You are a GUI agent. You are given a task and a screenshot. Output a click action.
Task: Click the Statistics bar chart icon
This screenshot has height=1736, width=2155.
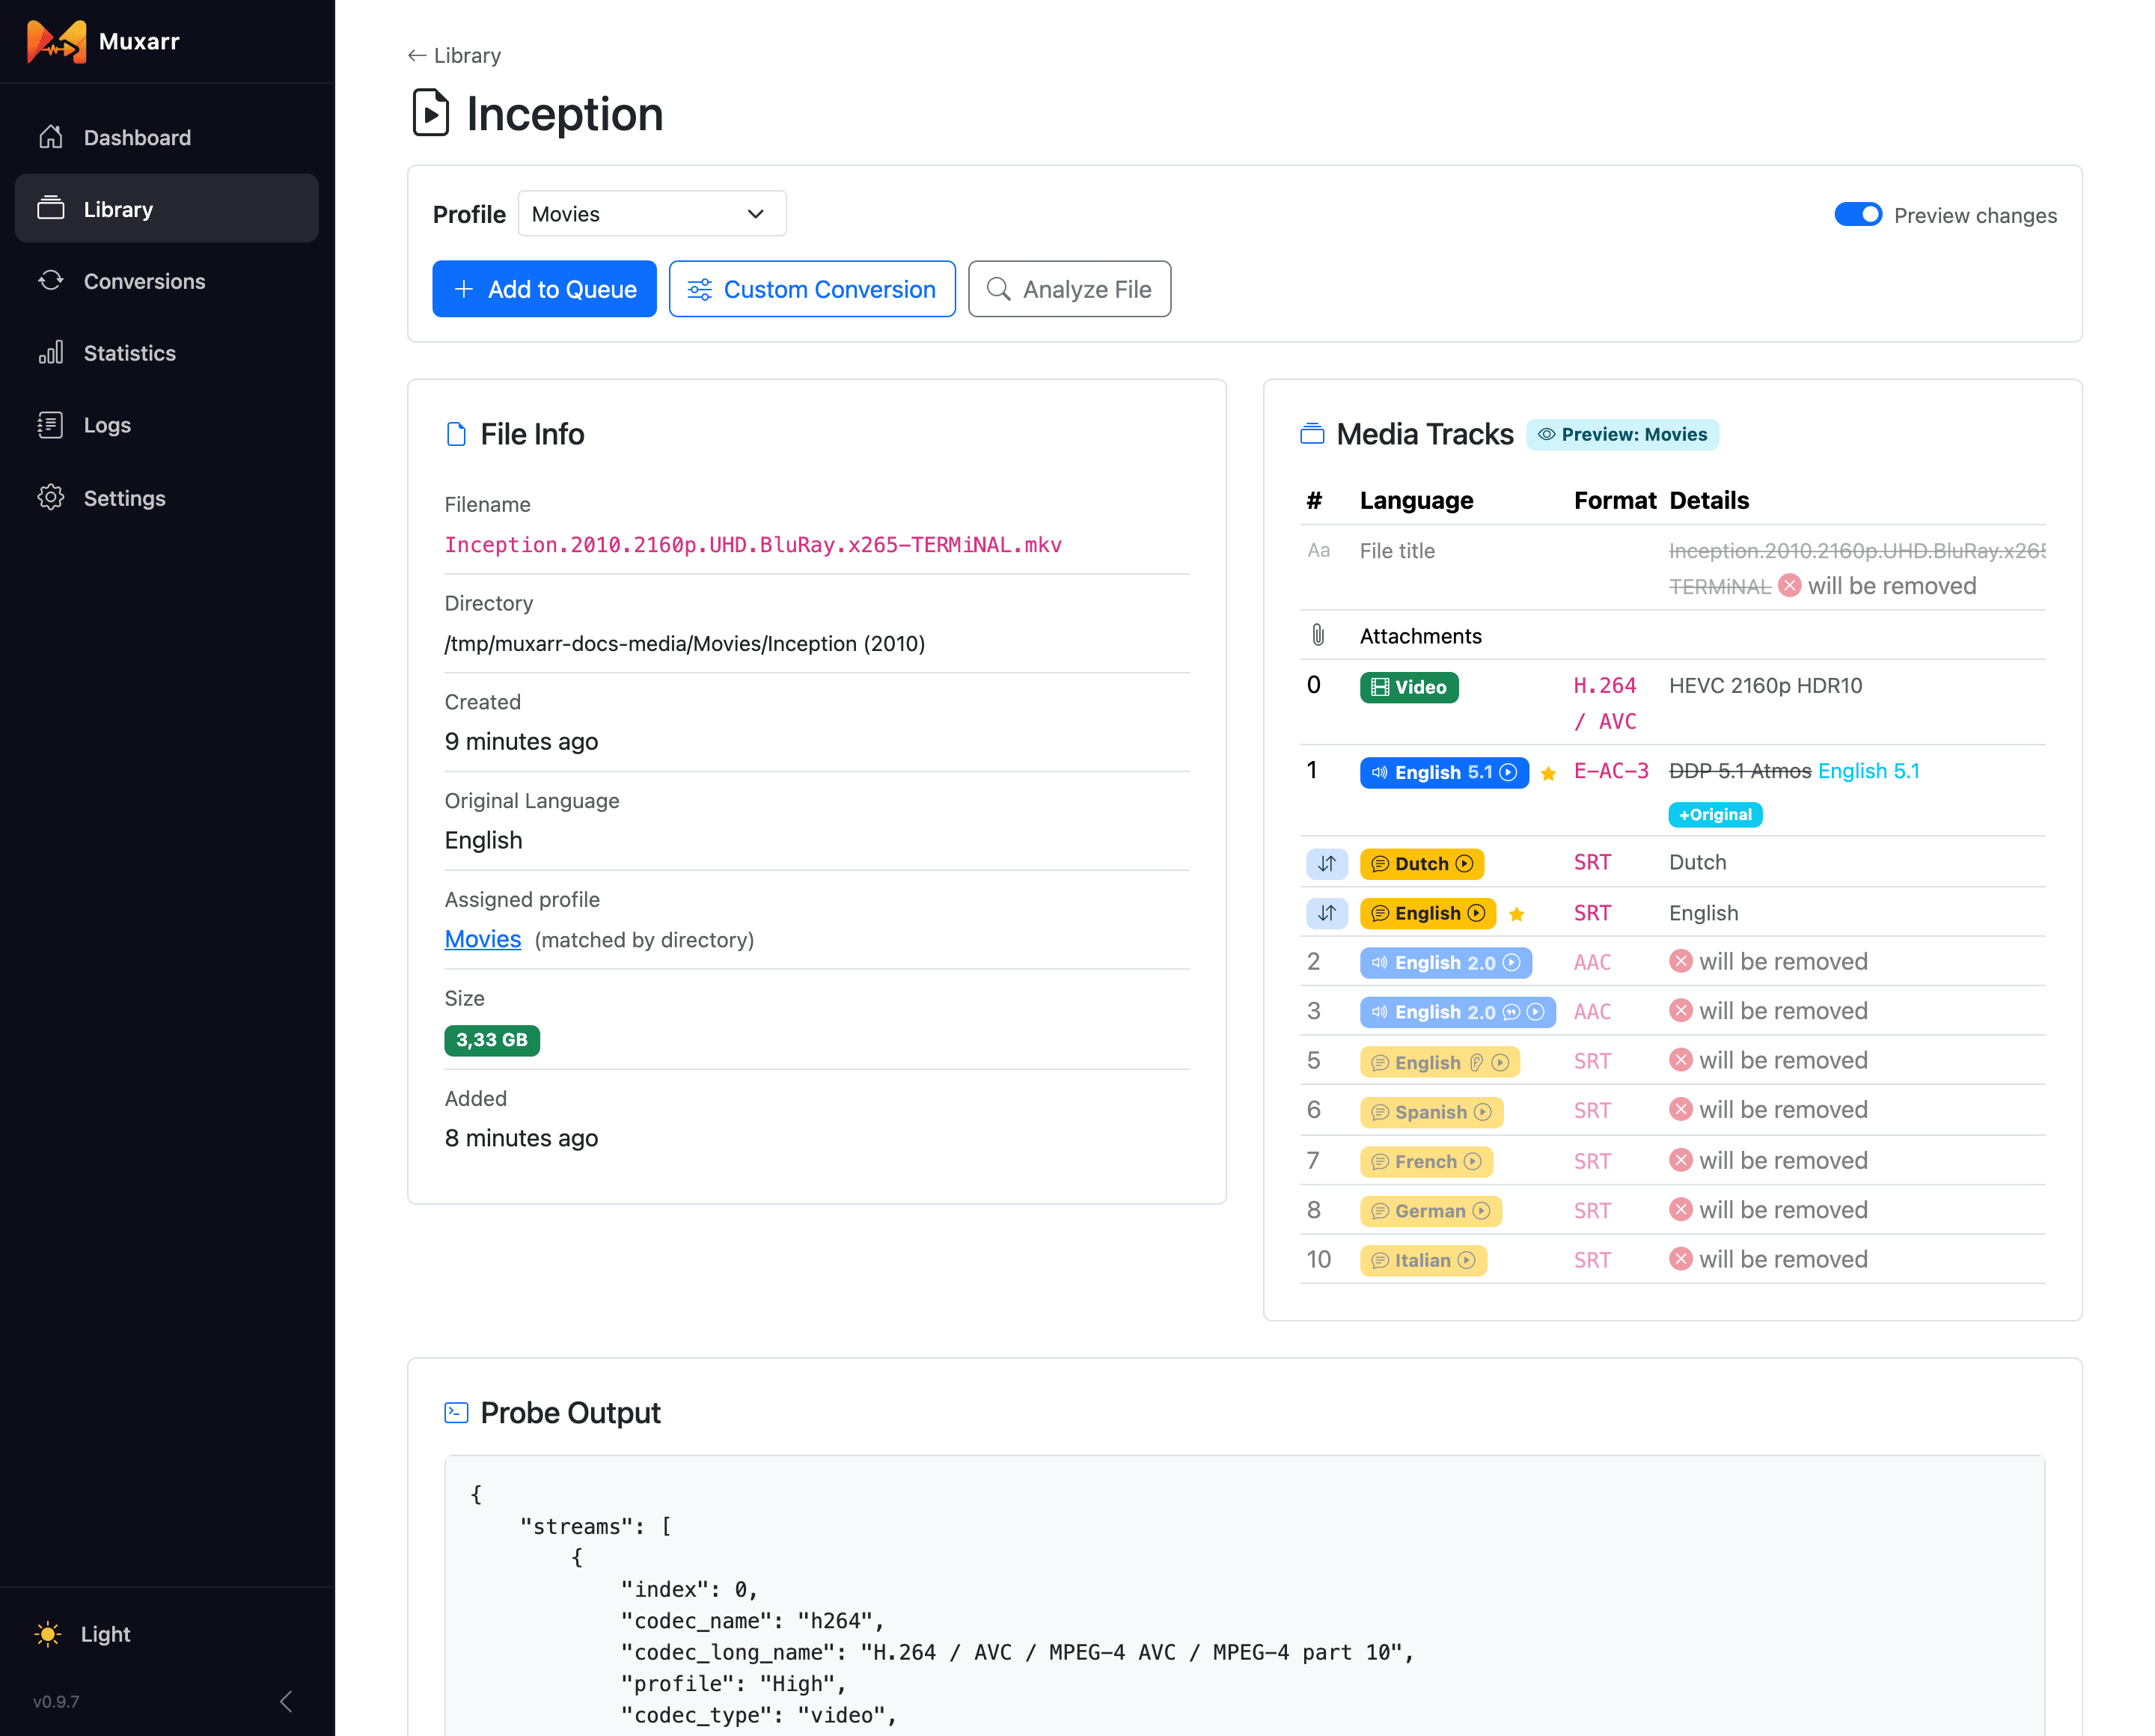(x=51, y=353)
